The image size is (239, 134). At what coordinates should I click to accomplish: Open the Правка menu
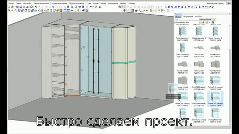click(19, 3)
